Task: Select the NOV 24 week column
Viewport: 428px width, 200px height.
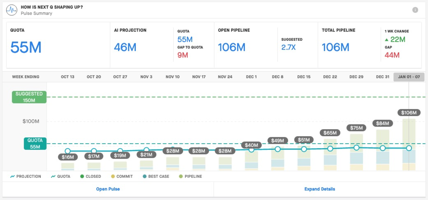Action: pyautogui.click(x=225, y=77)
